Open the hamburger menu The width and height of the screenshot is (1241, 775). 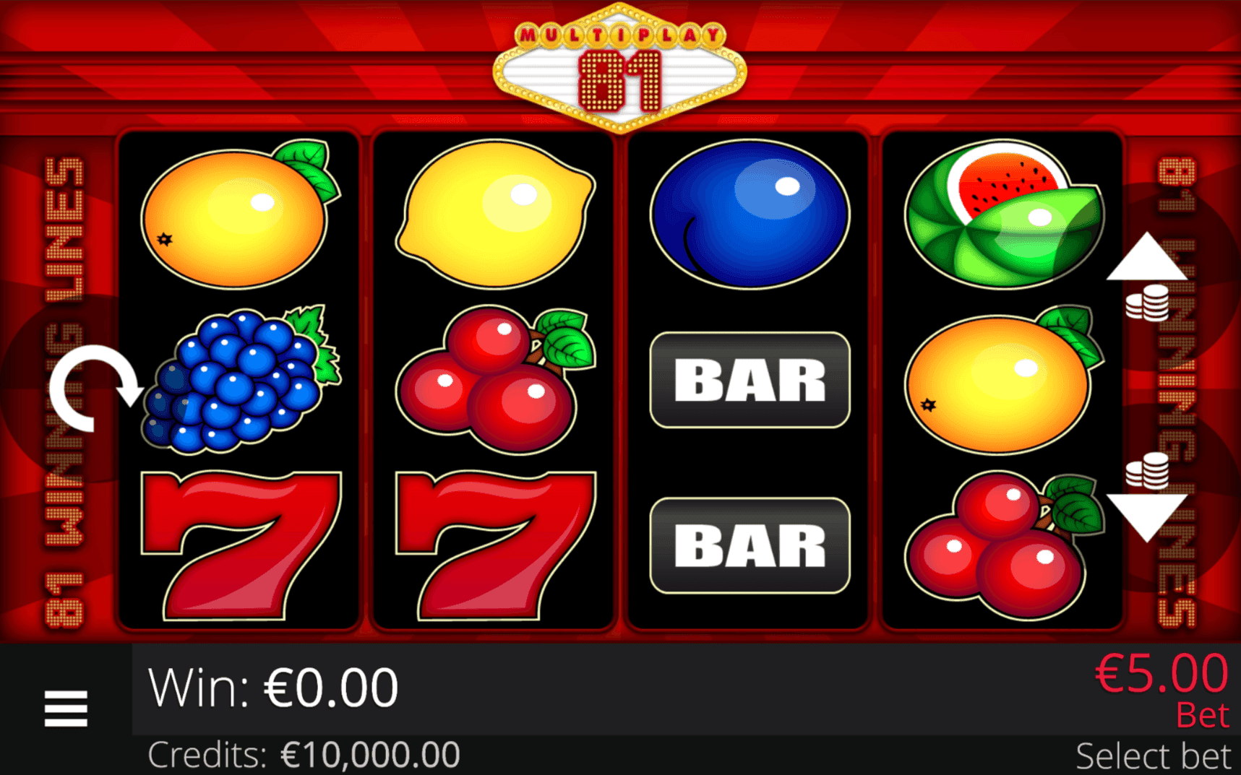tap(66, 709)
